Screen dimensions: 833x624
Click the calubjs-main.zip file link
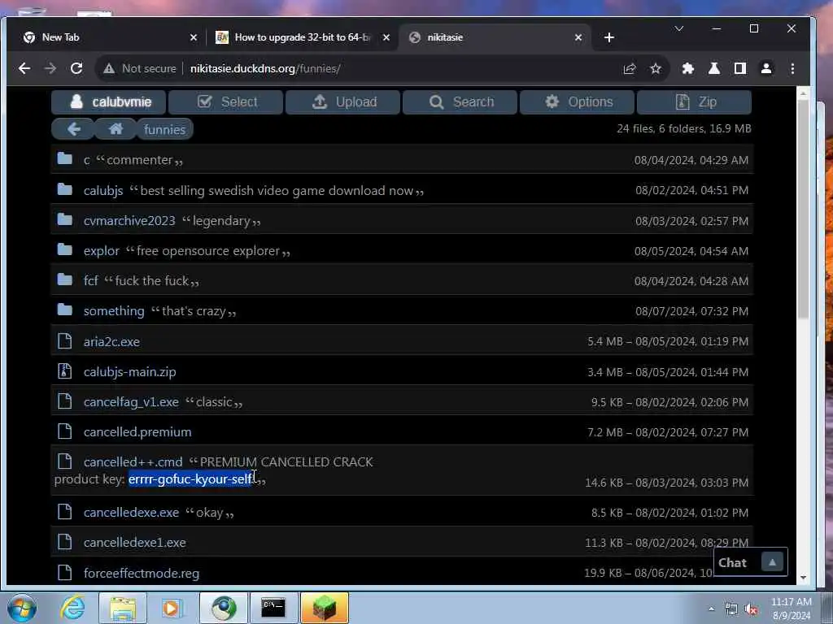(x=129, y=372)
